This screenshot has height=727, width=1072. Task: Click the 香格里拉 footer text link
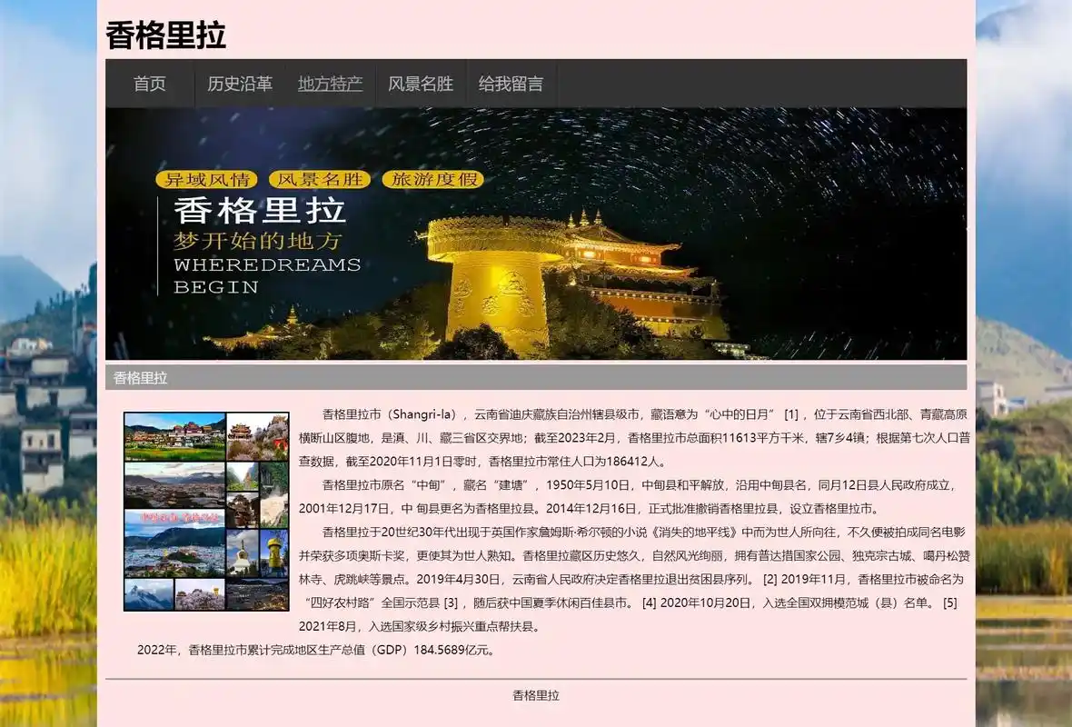click(x=536, y=693)
